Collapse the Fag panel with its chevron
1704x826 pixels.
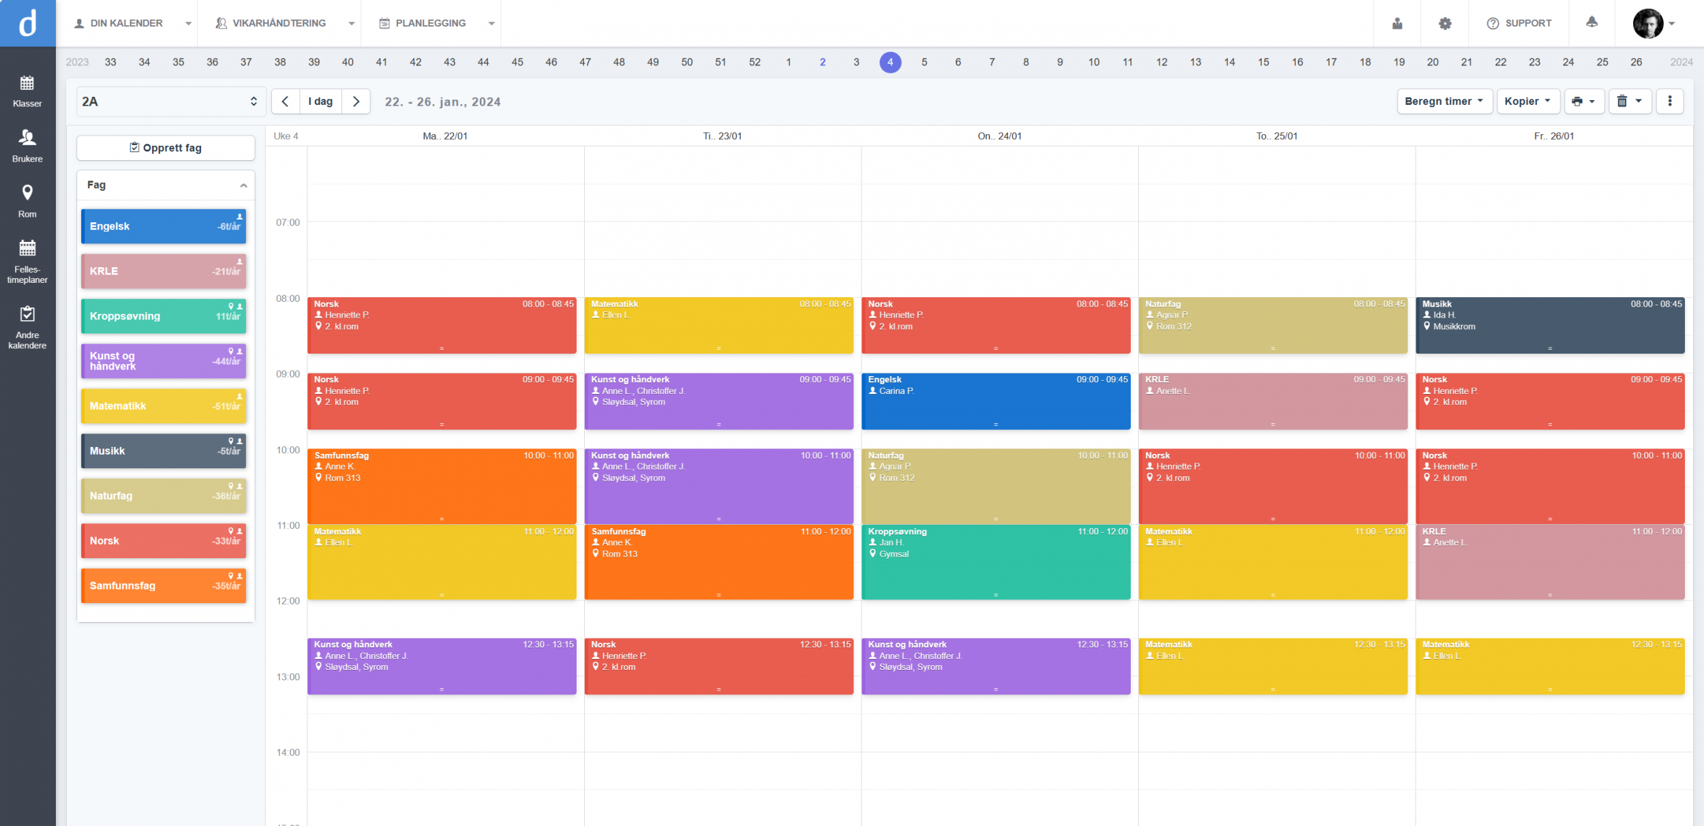(242, 185)
